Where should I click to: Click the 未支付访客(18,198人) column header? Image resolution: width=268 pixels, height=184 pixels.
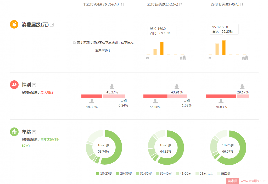click(101, 4)
